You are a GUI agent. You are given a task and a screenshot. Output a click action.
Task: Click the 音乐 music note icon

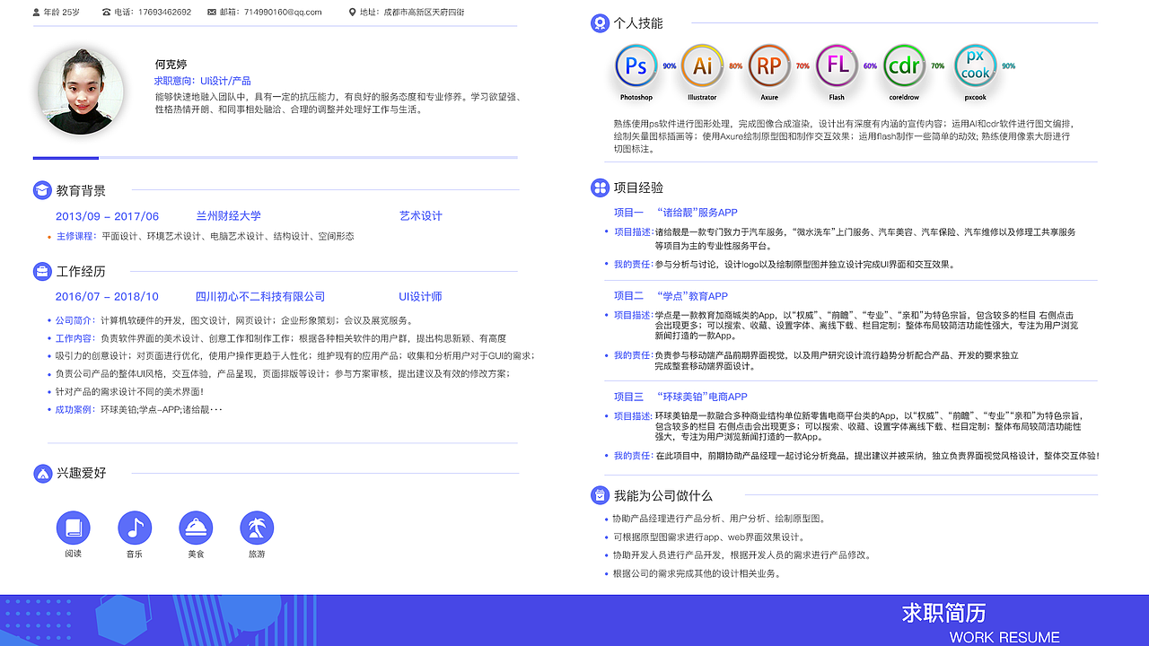pos(135,528)
